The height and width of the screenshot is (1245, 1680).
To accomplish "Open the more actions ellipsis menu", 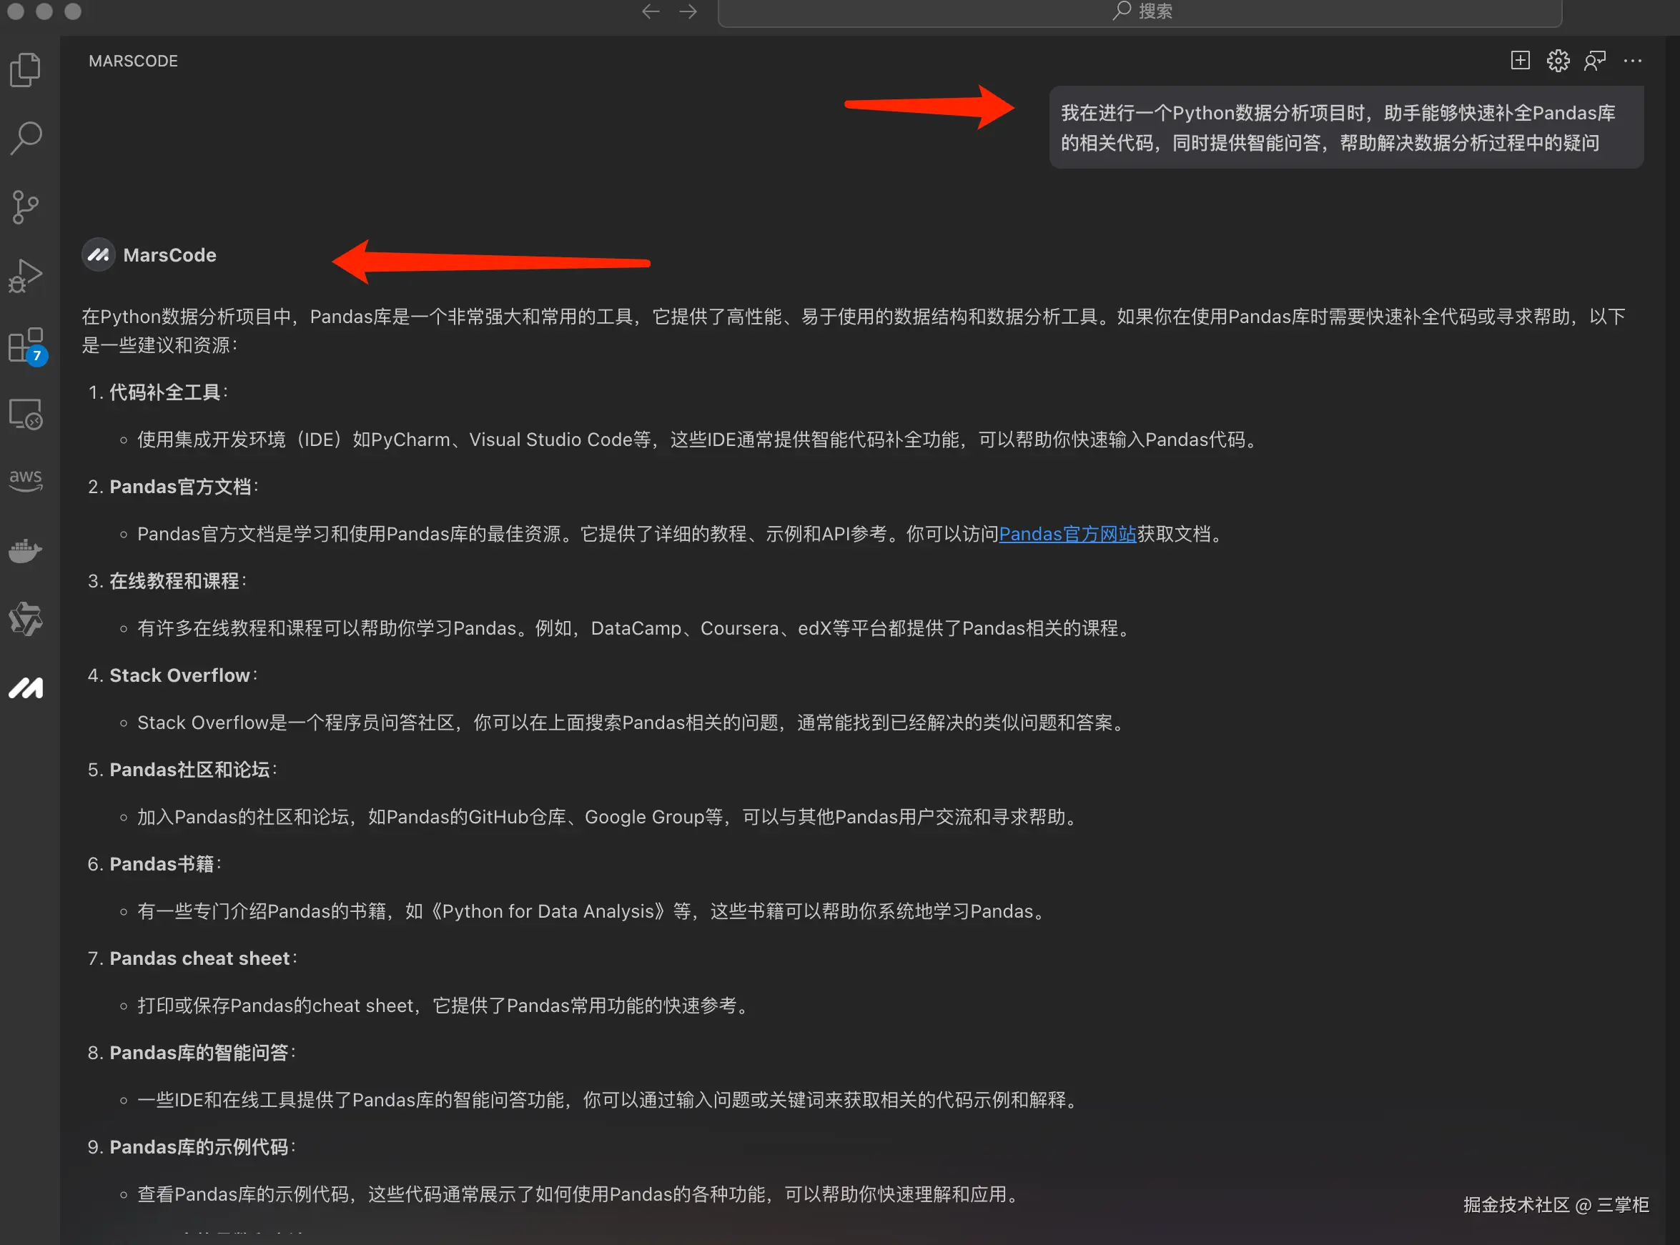I will [1633, 60].
